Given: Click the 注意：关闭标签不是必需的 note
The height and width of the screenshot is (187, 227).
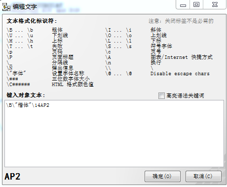Looking at the screenshot, I should click(181, 21).
